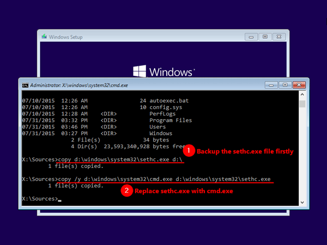This screenshot has width=327, height=245.
Task: Click the red circle number 1 annotation
Action: point(189,150)
